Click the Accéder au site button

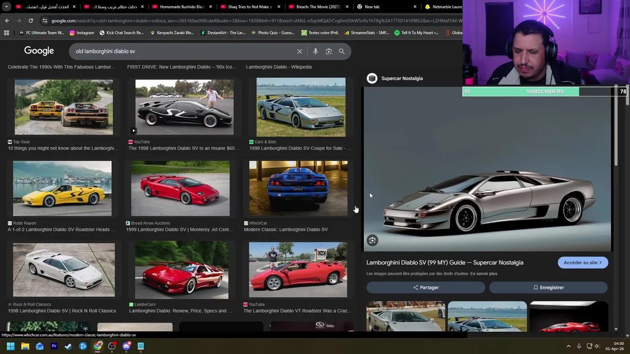(583, 263)
